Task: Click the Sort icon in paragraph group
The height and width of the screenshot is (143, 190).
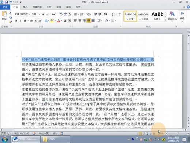Action: click(113, 14)
